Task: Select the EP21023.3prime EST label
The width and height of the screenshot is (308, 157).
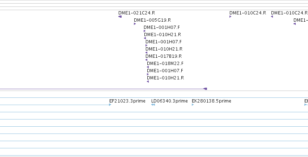Action: (x=127, y=101)
